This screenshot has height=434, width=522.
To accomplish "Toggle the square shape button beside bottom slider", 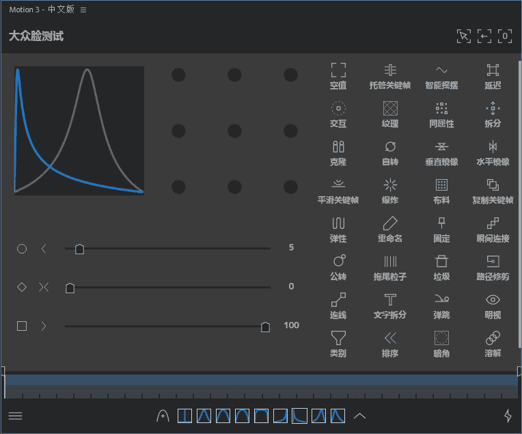I will point(22,326).
